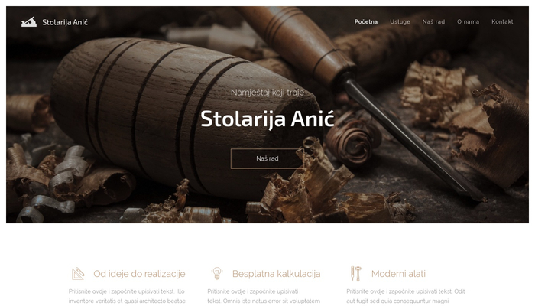Go to the Usluge page

[400, 22]
